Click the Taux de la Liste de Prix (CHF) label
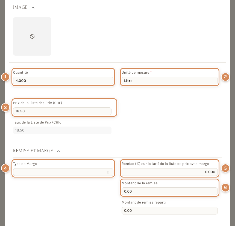The width and height of the screenshot is (235, 226). coord(37,122)
